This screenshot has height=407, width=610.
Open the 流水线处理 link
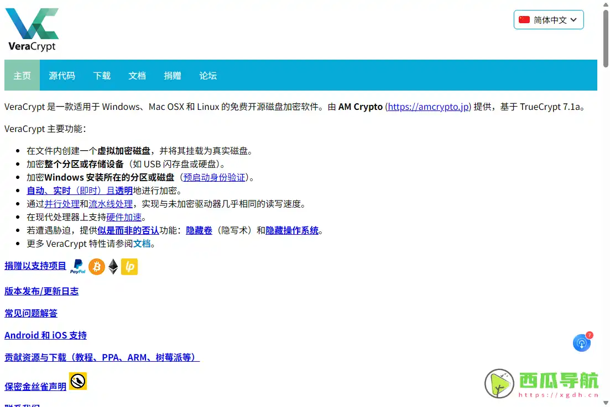click(111, 204)
